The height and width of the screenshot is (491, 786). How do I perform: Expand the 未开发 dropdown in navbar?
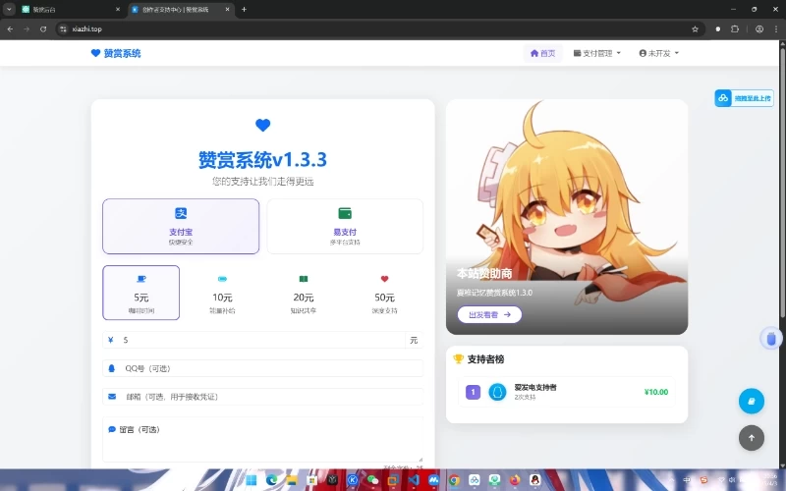click(x=659, y=53)
